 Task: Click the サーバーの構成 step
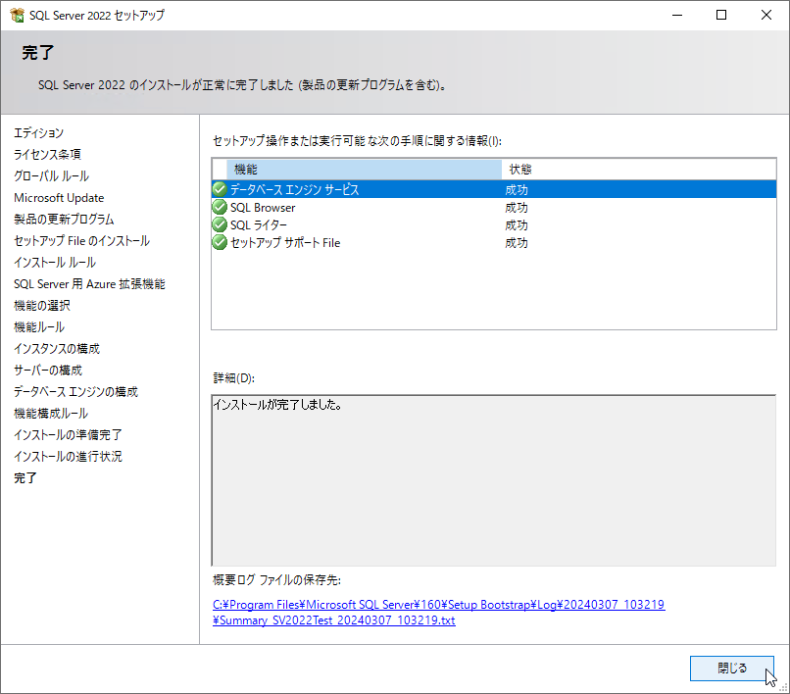[x=48, y=371]
